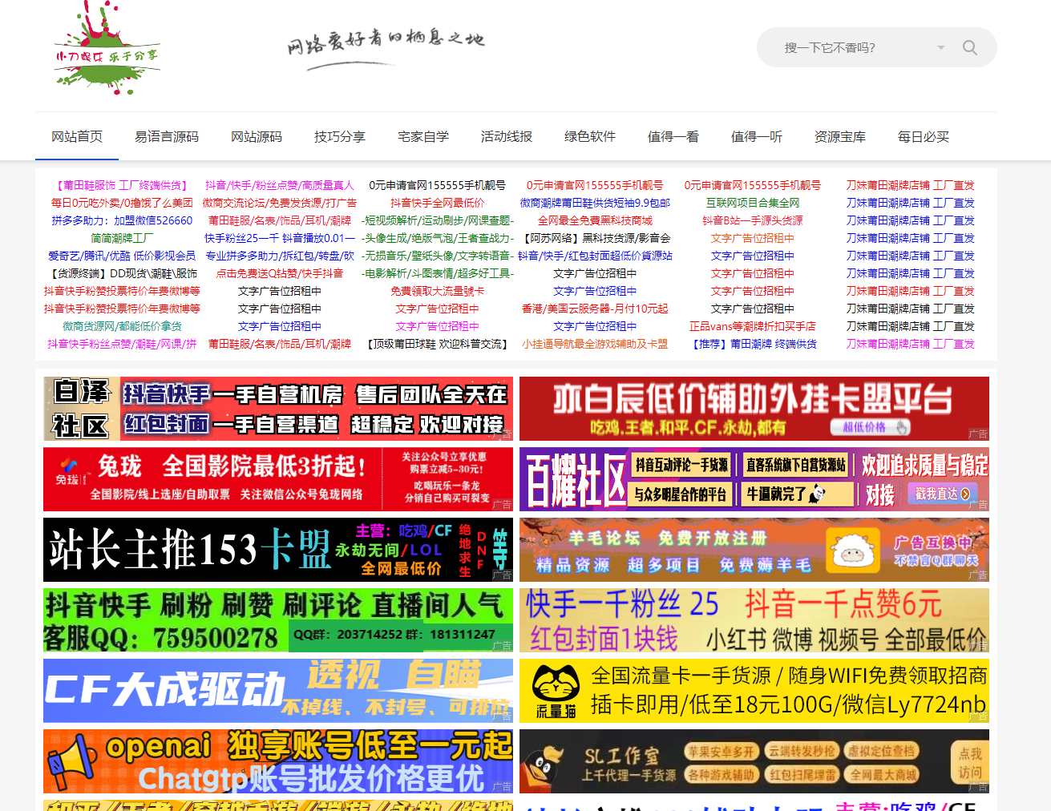The width and height of the screenshot is (1051, 811).
Task: Click megaphone icon in openai banner
Action: 73,763
